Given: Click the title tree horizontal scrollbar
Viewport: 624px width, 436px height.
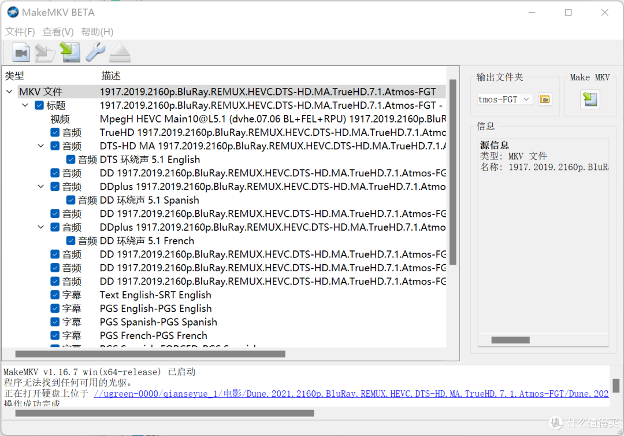Looking at the screenshot, I should pos(150,354).
